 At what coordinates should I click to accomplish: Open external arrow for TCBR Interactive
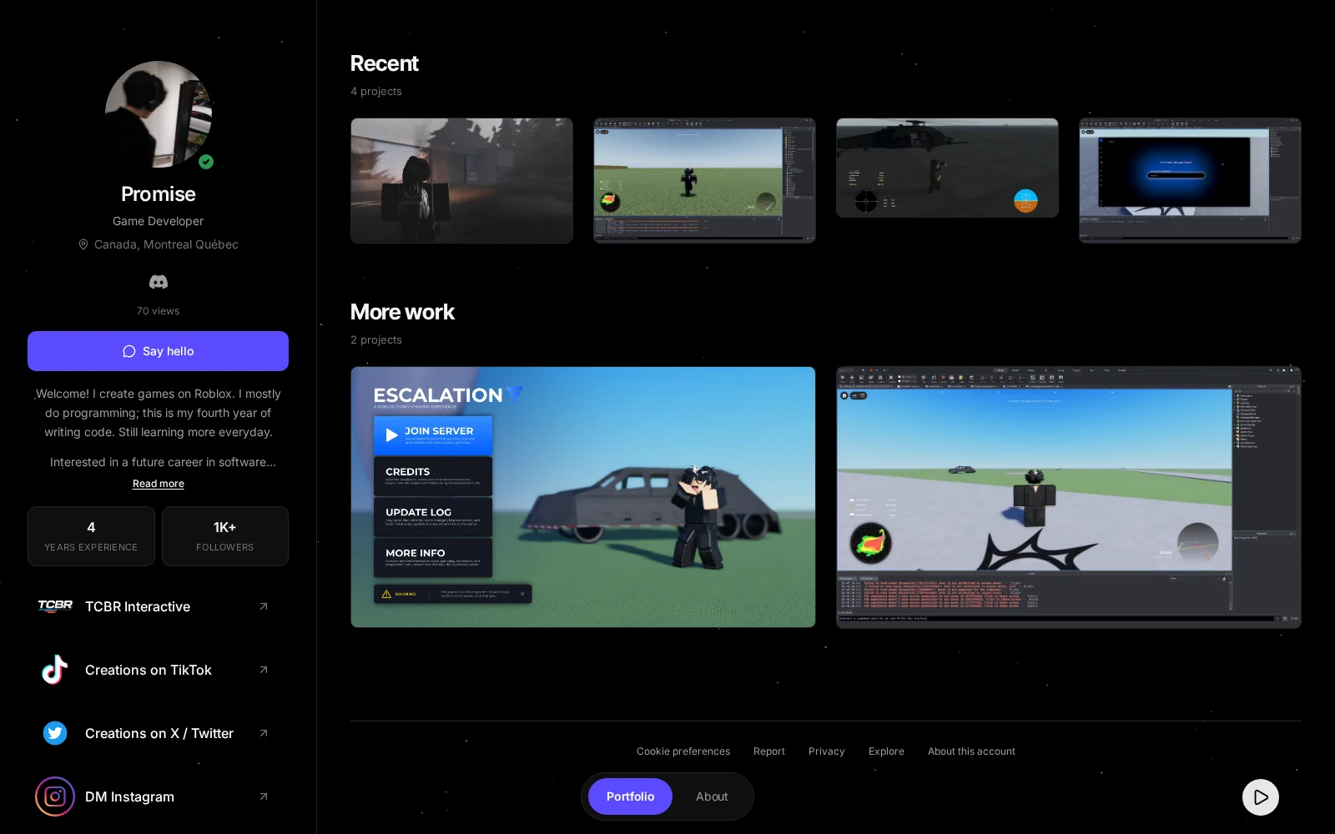point(264,606)
